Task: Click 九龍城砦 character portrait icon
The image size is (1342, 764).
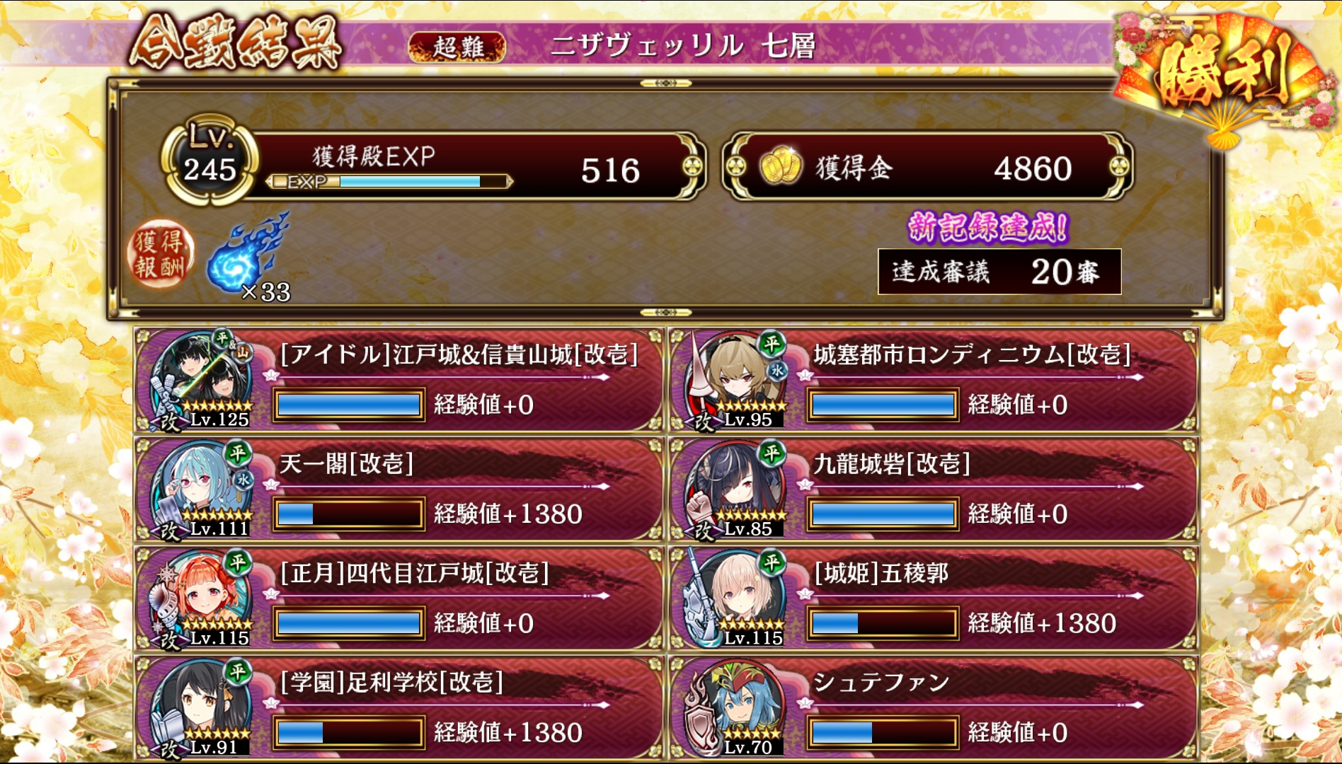Action: coord(736,489)
